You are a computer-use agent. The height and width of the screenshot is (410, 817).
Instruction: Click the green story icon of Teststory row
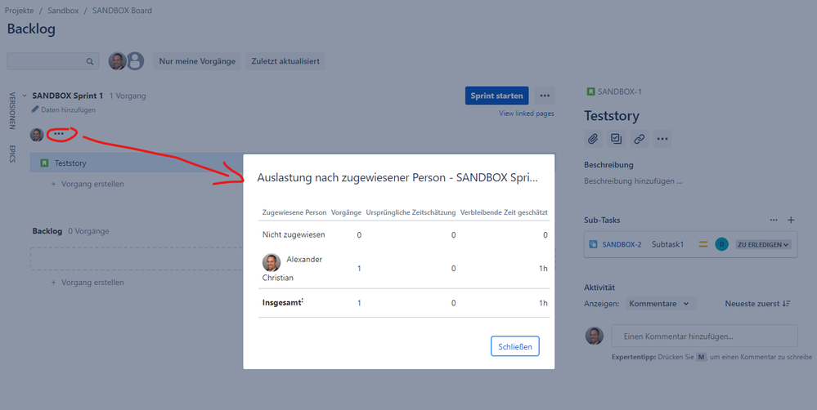(44, 163)
